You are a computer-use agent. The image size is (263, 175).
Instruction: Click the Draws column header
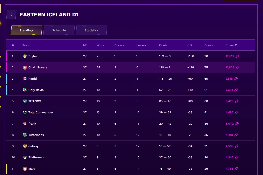[x=119, y=45]
